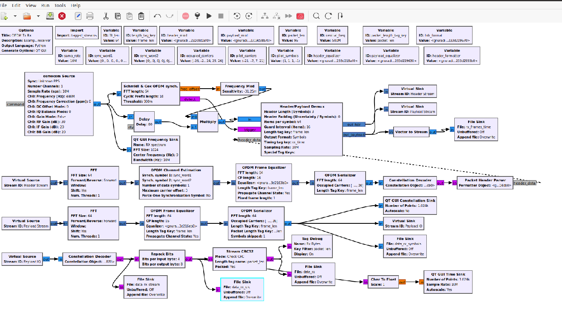Undo the last edit

click(158, 16)
